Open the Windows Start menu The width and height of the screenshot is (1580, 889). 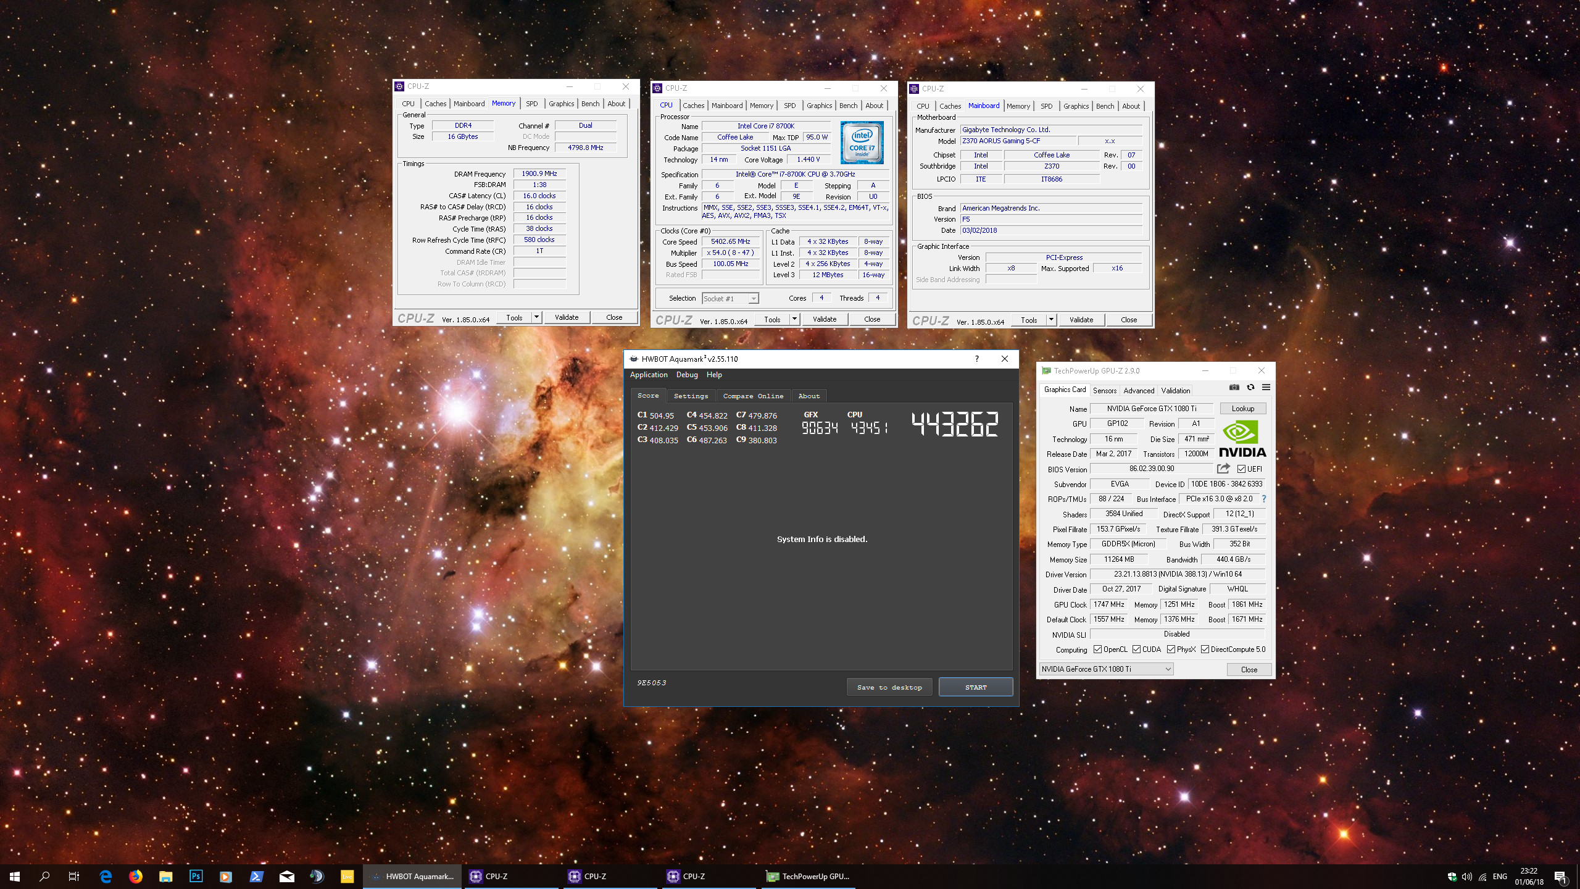pos(15,876)
